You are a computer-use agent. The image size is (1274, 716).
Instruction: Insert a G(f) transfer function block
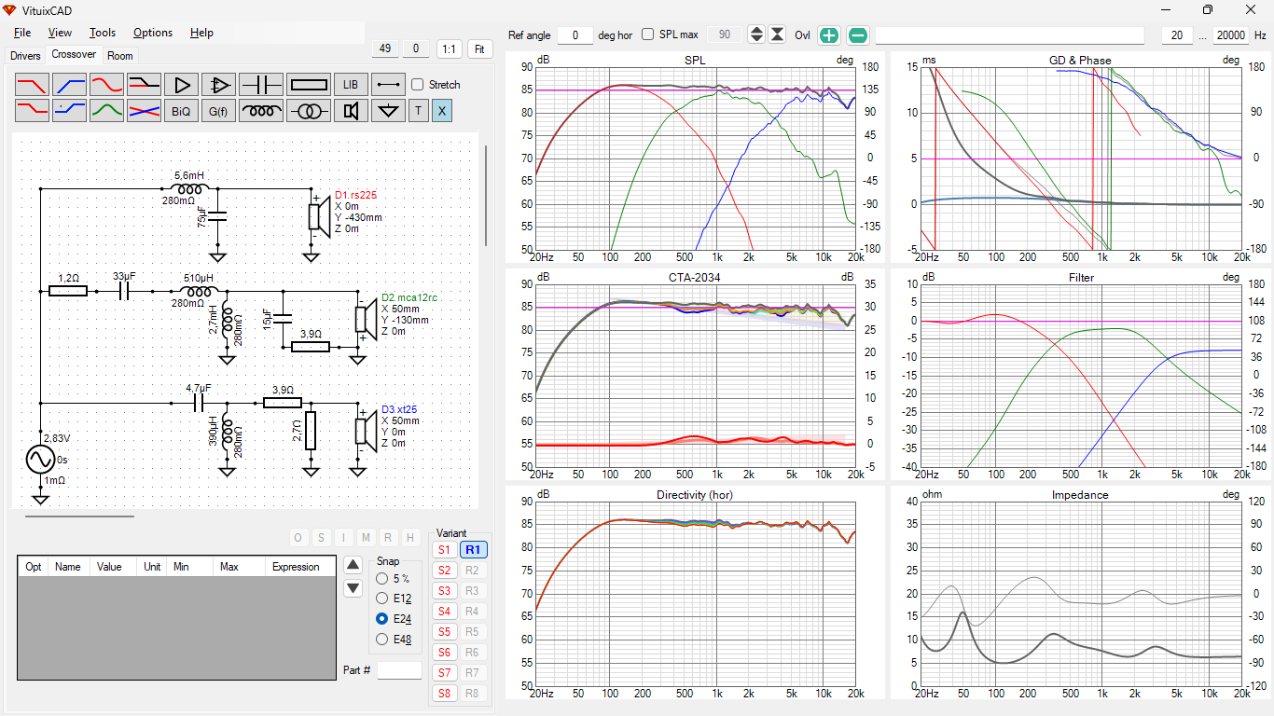pos(218,111)
